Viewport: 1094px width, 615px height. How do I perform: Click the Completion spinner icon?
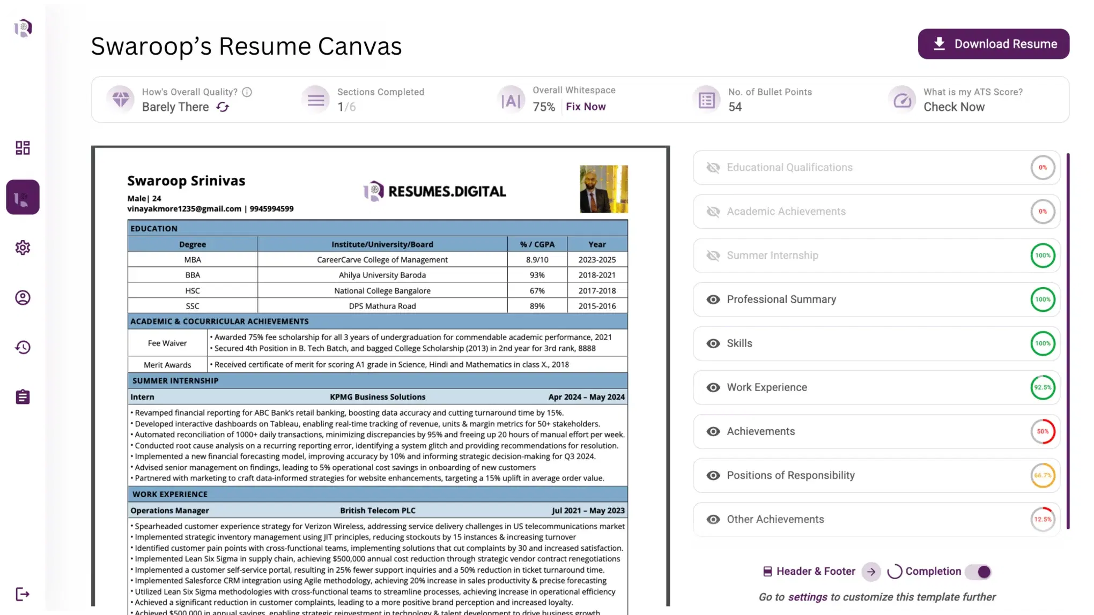(895, 572)
